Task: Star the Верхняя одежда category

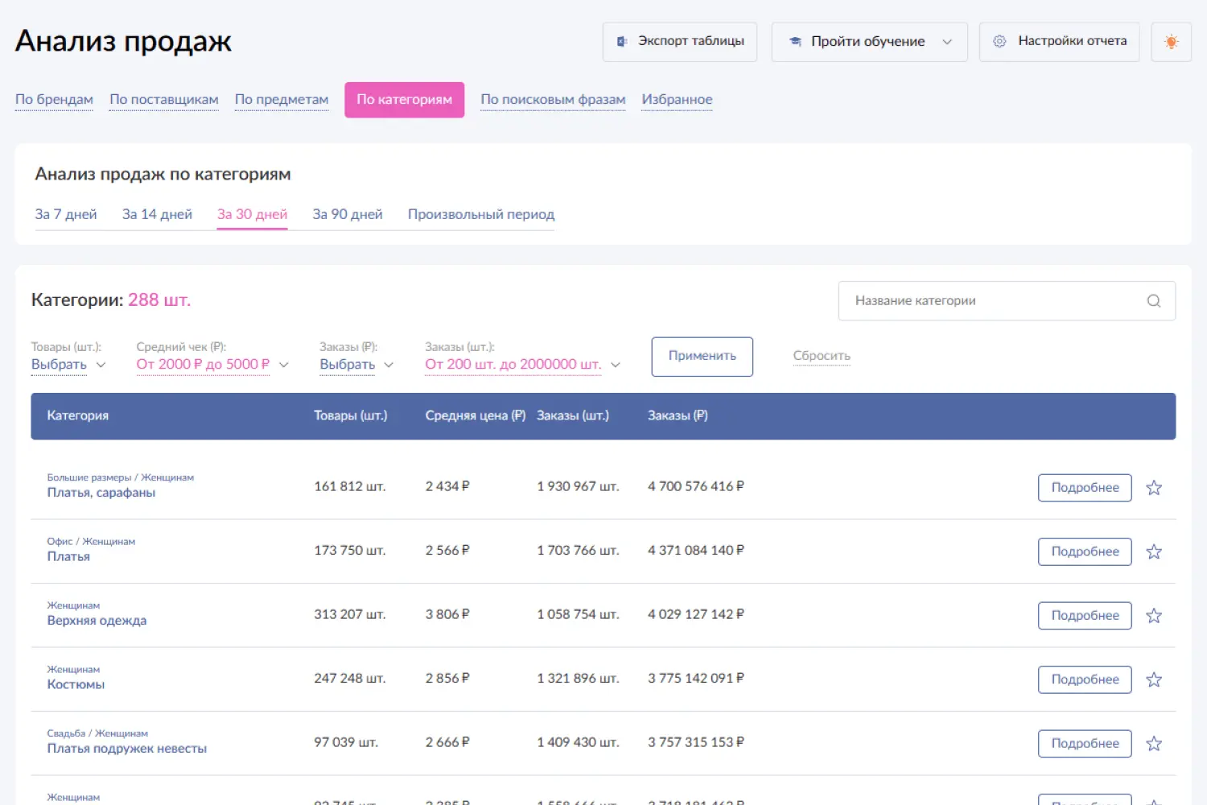Action: (x=1154, y=616)
